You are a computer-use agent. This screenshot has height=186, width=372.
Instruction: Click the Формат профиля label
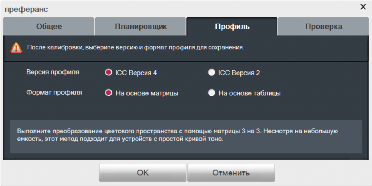(x=54, y=92)
